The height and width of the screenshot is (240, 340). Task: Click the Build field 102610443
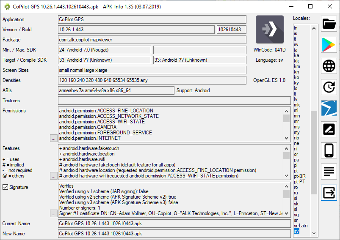pos(232,30)
